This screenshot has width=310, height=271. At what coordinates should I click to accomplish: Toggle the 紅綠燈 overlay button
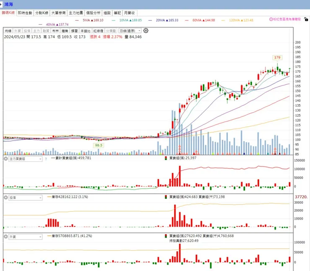[x=98, y=31]
